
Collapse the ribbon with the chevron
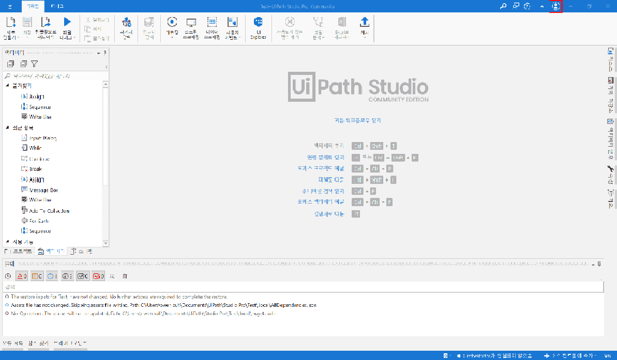point(542,6)
